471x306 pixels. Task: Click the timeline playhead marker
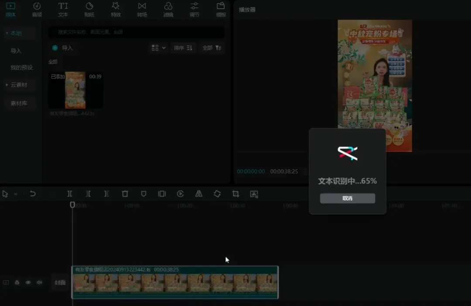click(72, 205)
